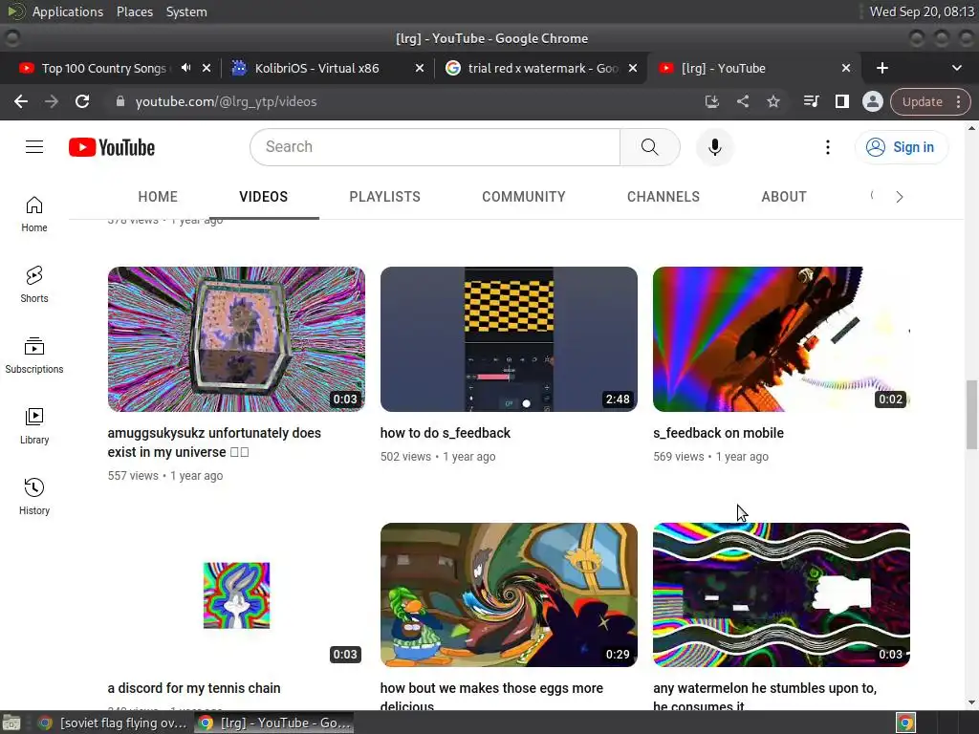Image resolution: width=979 pixels, height=734 pixels.
Task: Bookmark this page with star icon
Action: point(772,101)
